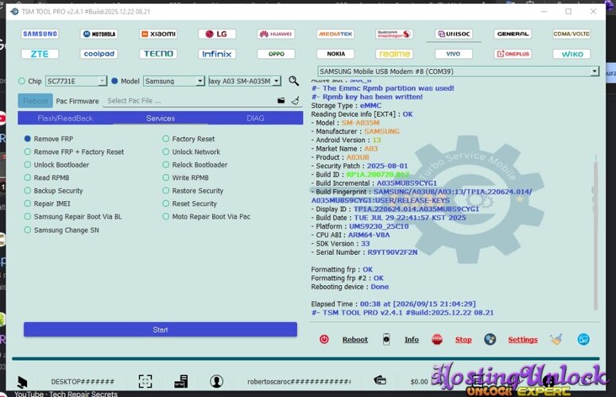Choose the Wiko brand logo
The image size is (616, 397).
coord(571,54)
